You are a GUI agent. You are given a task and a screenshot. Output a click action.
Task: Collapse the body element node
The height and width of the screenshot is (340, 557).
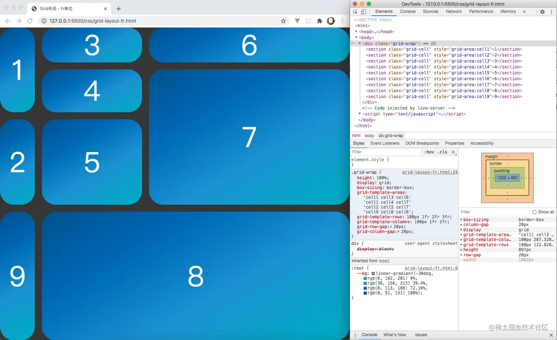[356, 38]
